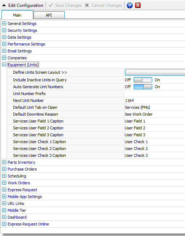Click Dashboard label
The width and height of the screenshot is (185, 236).
pos(17,217)
